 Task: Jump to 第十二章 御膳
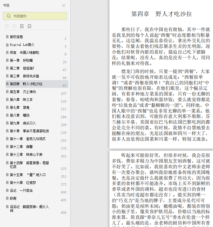[21, 147]
